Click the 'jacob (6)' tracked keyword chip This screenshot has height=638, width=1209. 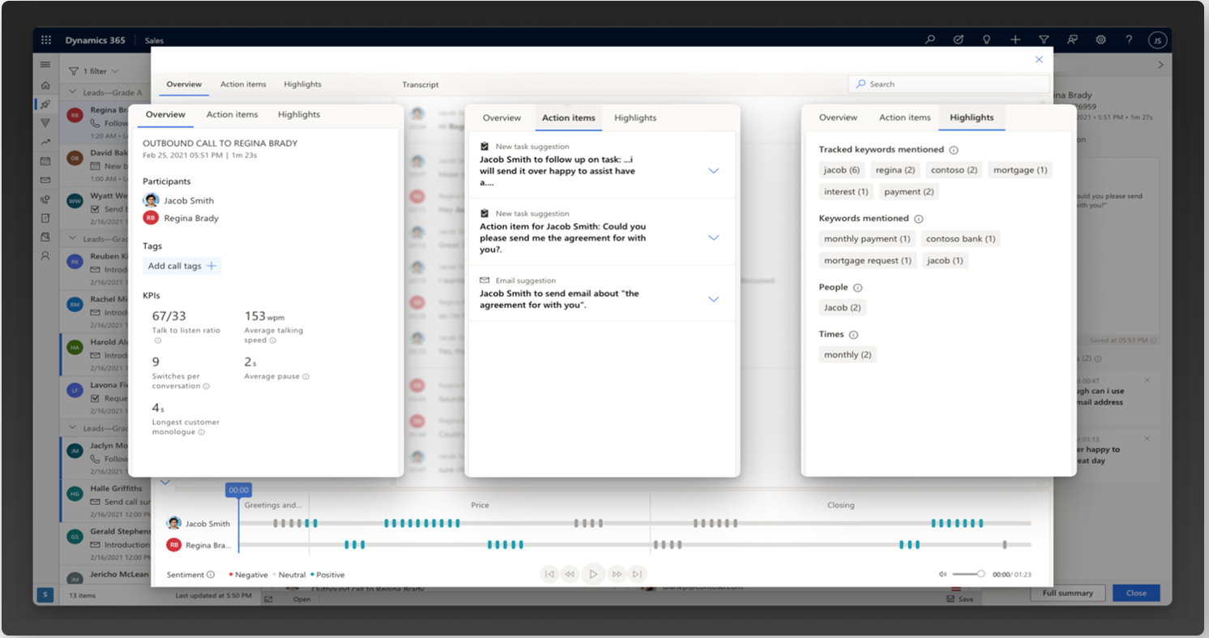[x=842, y=170]
